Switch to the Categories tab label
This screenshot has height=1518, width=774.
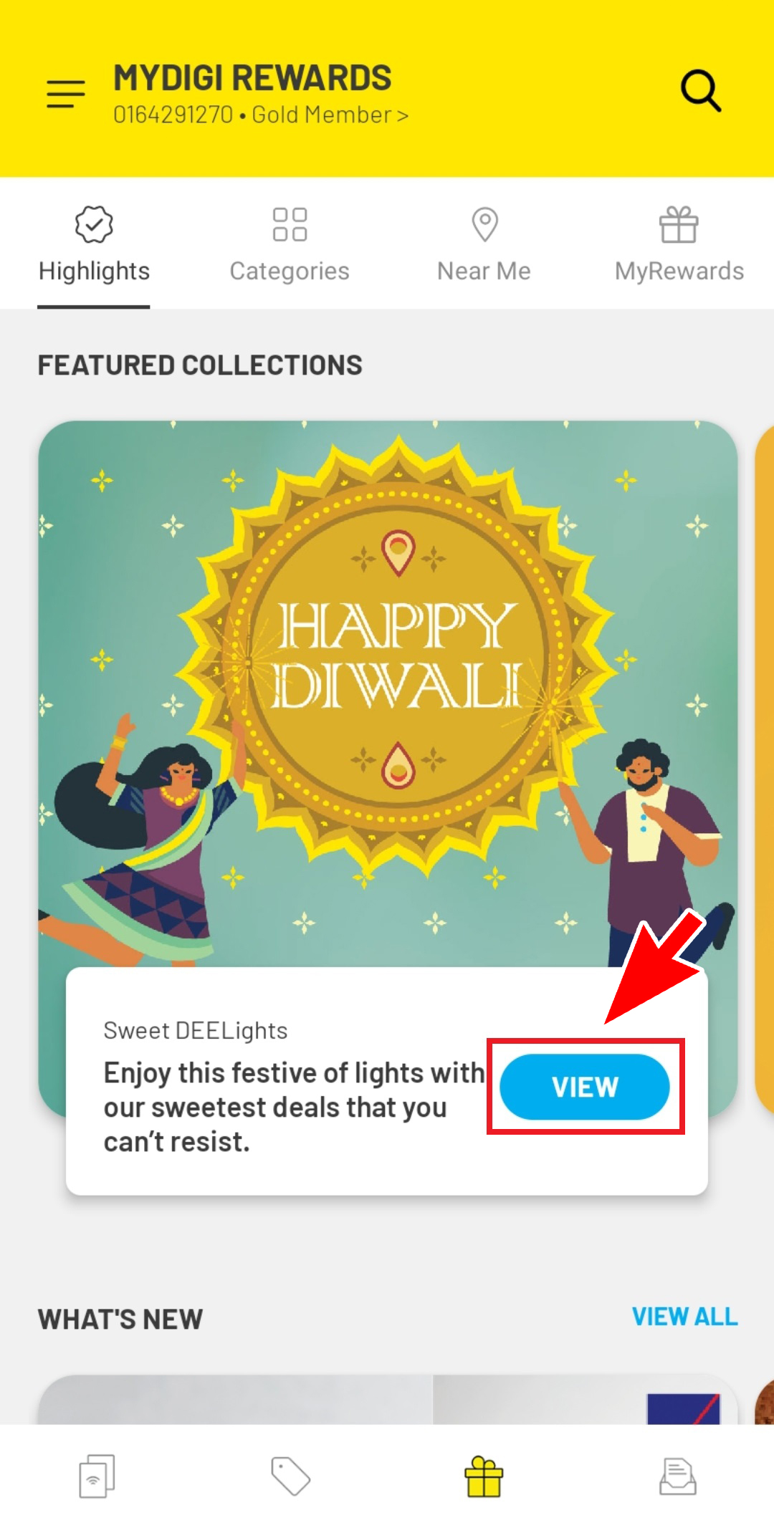pyautogui.click(x=290, y=271)
